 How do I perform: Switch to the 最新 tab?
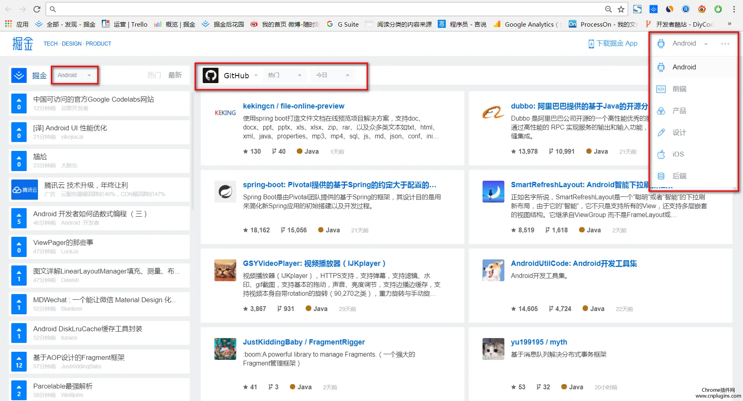[175, 75]
